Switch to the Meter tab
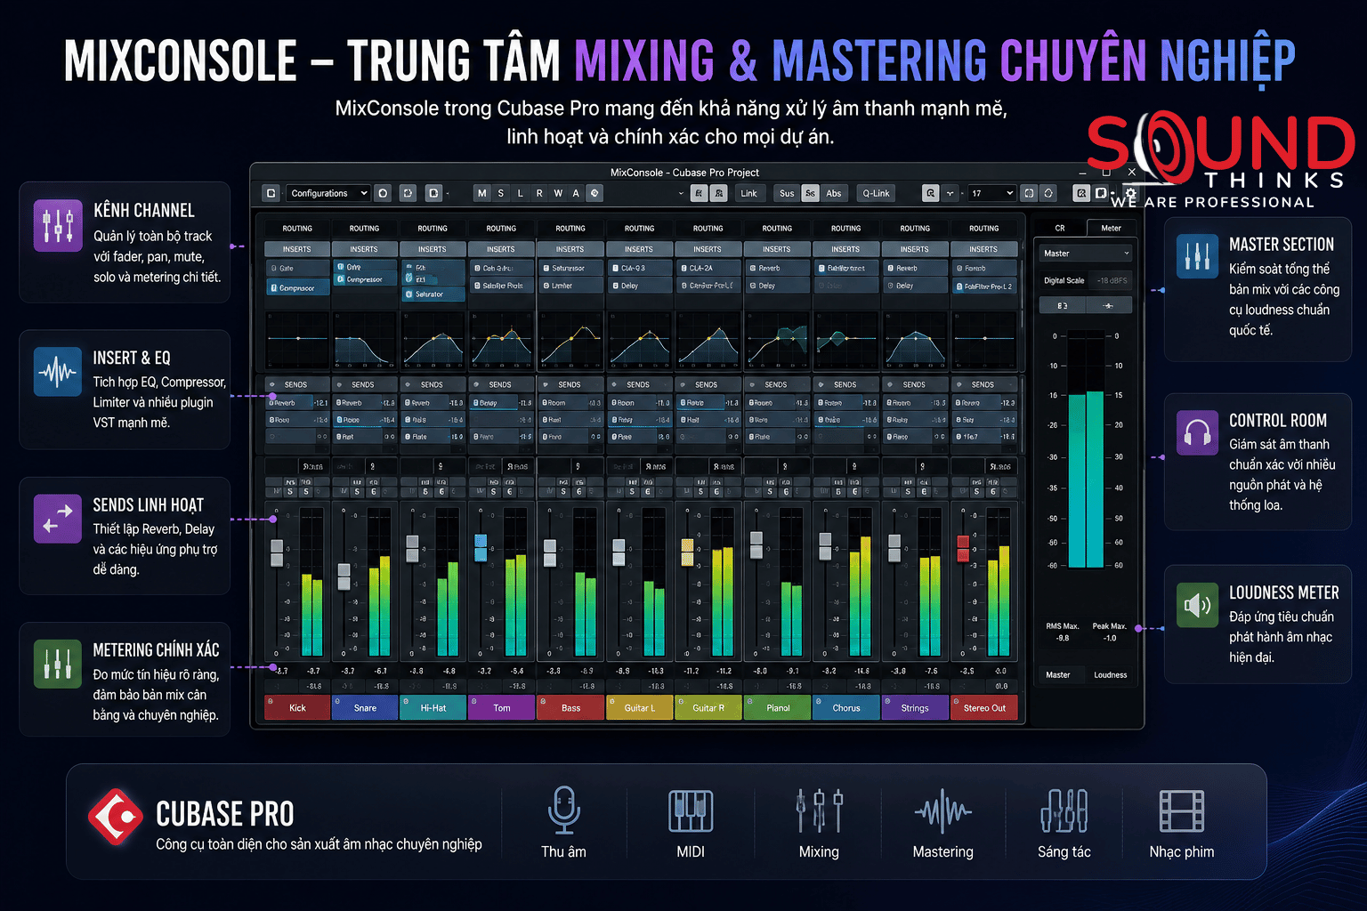The image size is (1367, 911). pyautogui.click(x=1111, y=229)
